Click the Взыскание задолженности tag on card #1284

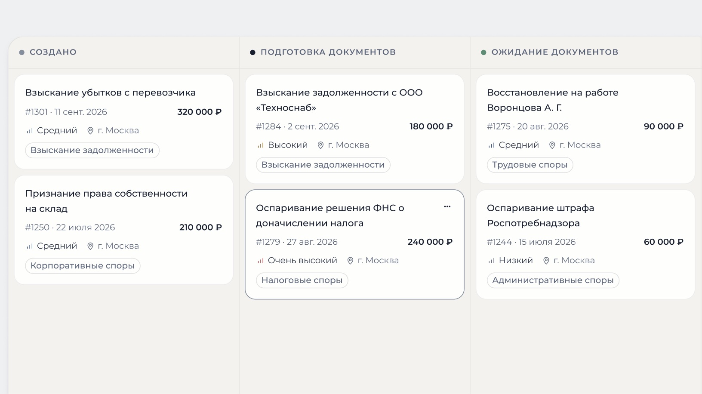[323, 165]
